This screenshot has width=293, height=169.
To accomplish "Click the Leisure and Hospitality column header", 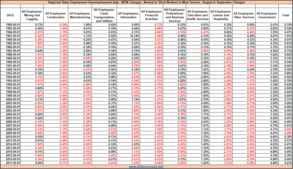I will (221, 15).
